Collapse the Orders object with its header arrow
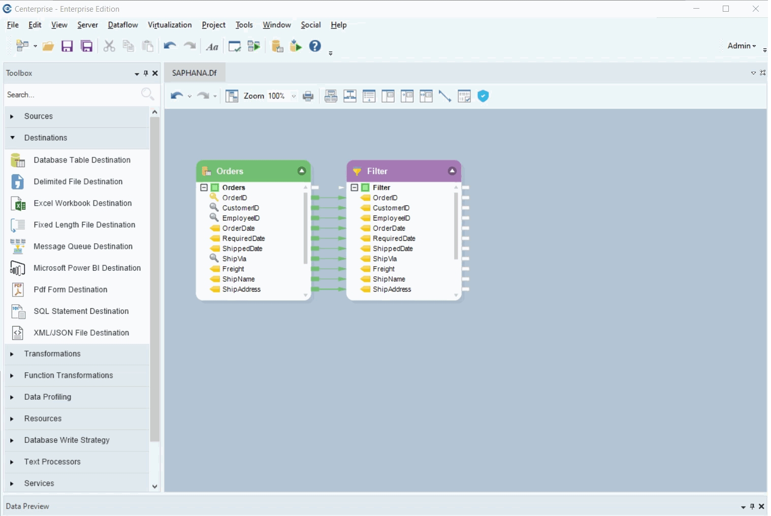 tap(302, 171)
